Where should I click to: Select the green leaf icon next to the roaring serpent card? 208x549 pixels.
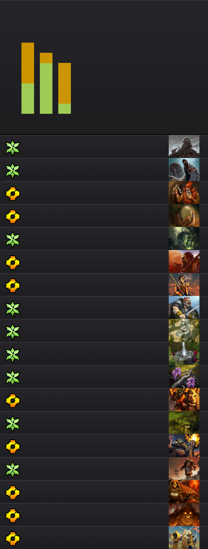[13, 171]
